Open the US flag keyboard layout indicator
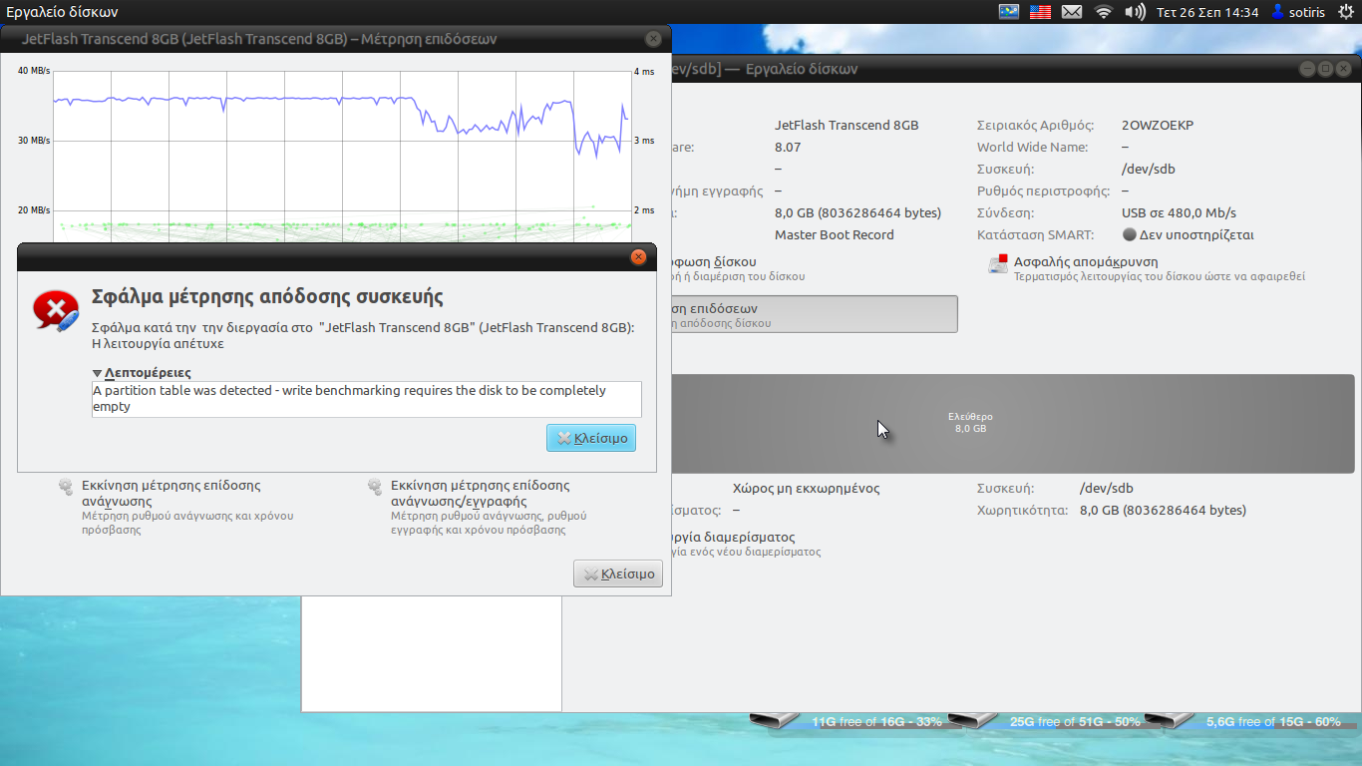Screen dimensions: 1362x766 pyautogui.click(x=1040, y=12)
